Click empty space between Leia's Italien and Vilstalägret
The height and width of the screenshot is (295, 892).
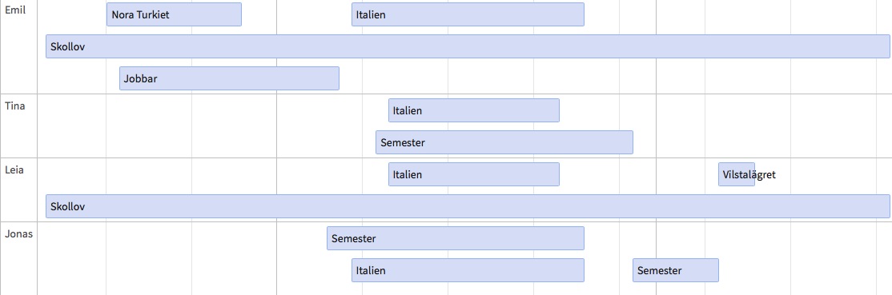[637, 174]
